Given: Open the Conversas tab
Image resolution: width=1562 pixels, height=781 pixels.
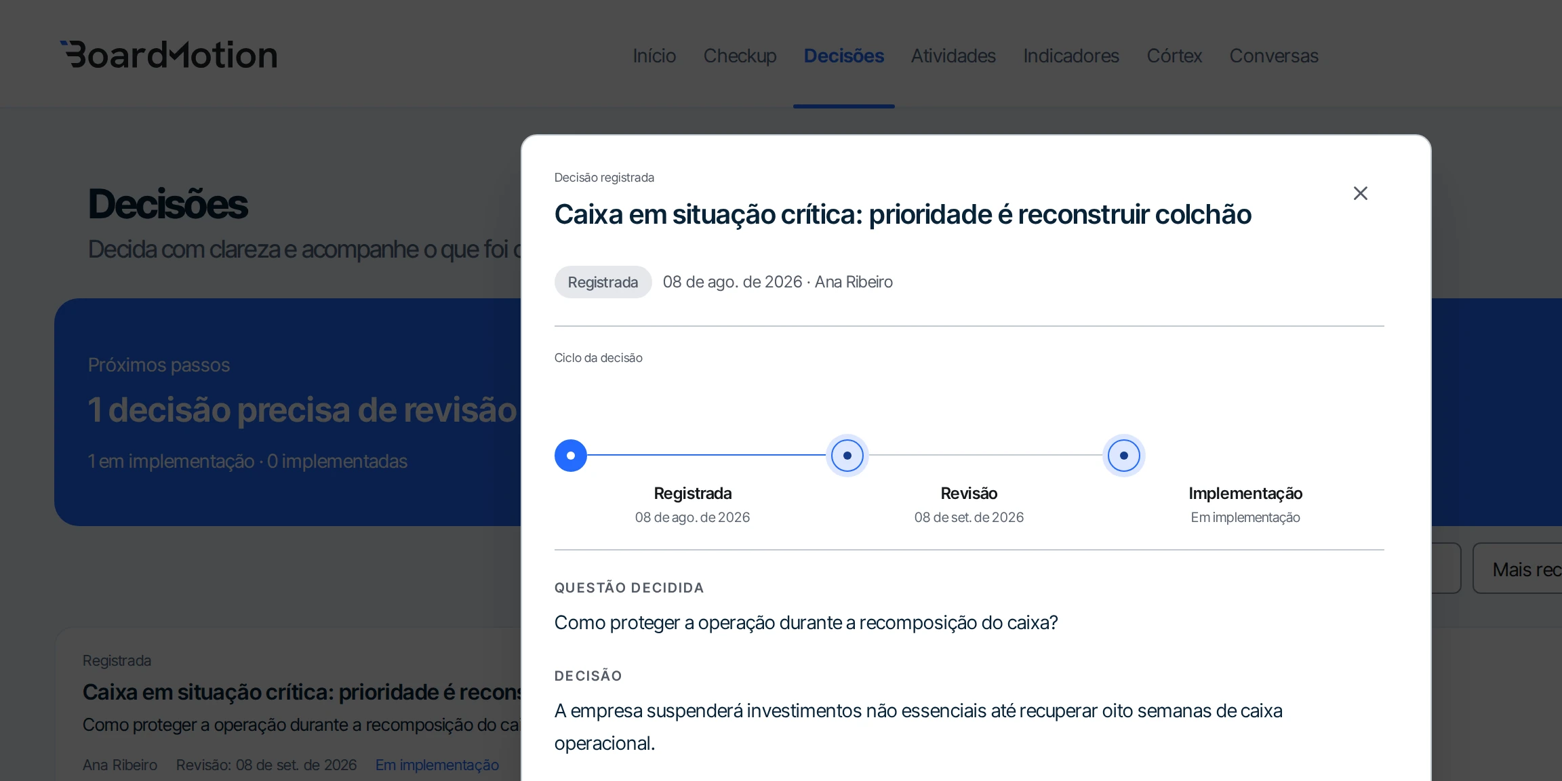Looking at the screenshot, I should (1274, 56).
